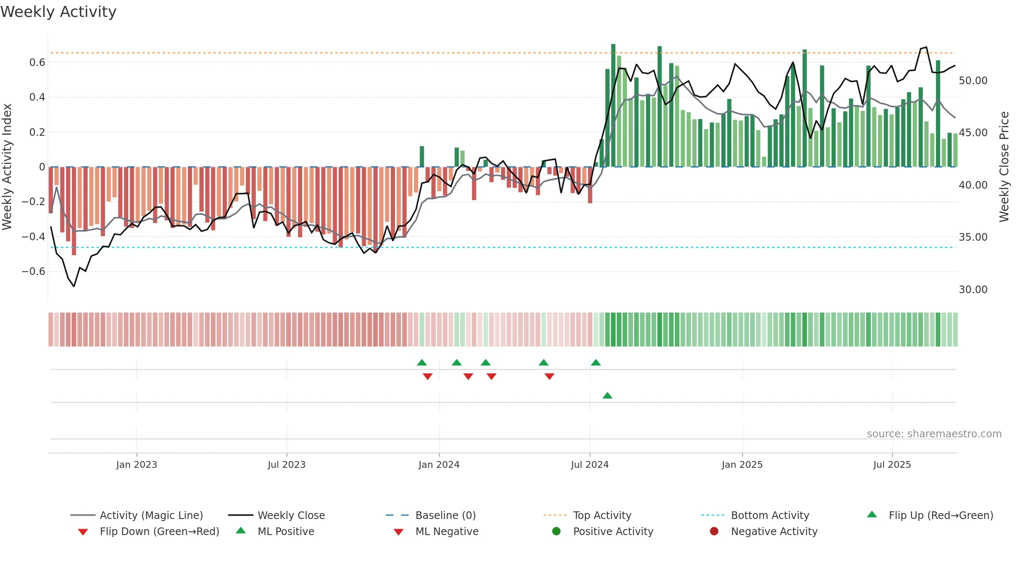This screenshot has height=571, width=1016.
Task: Click the 'Jan 2025' x-axis label
Action: pos(742,464)
